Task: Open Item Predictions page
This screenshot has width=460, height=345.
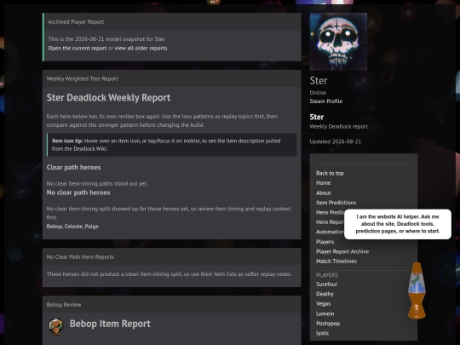Action: (x=336, y=203)
